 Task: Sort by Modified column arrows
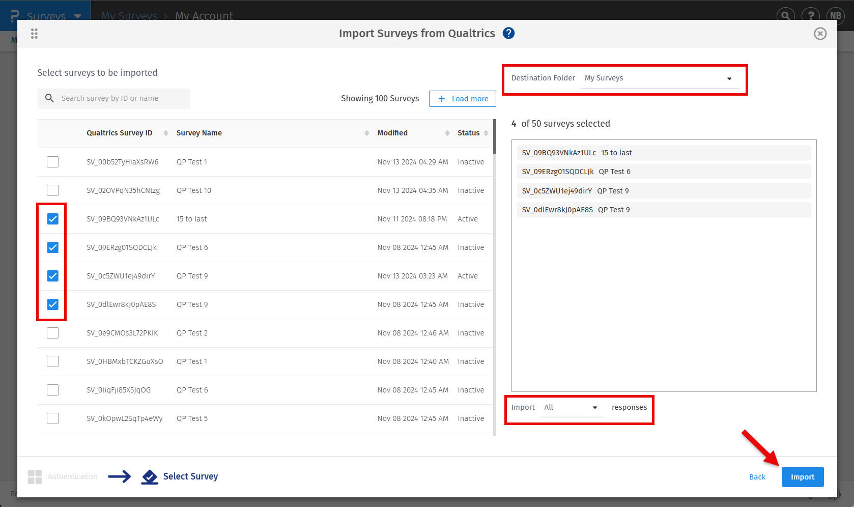pos(447,133)
